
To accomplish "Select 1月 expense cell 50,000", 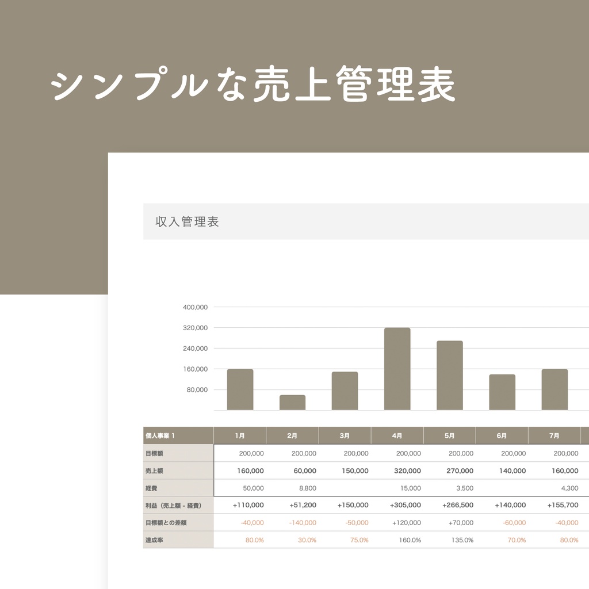I will point(240,488).
